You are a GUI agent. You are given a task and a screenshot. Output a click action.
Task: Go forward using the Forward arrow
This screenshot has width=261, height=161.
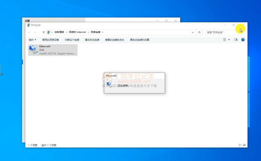point(35,32)
